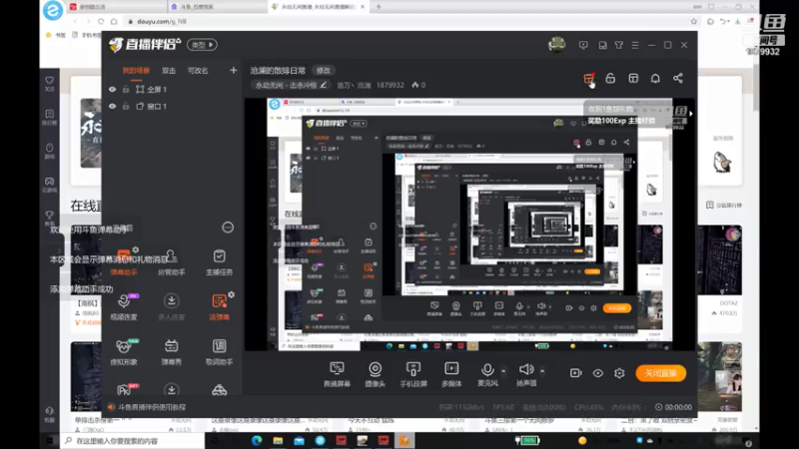Open the gear settings in bottom toolbar
Screen dimensions: 799x449
tap(619, 373)
